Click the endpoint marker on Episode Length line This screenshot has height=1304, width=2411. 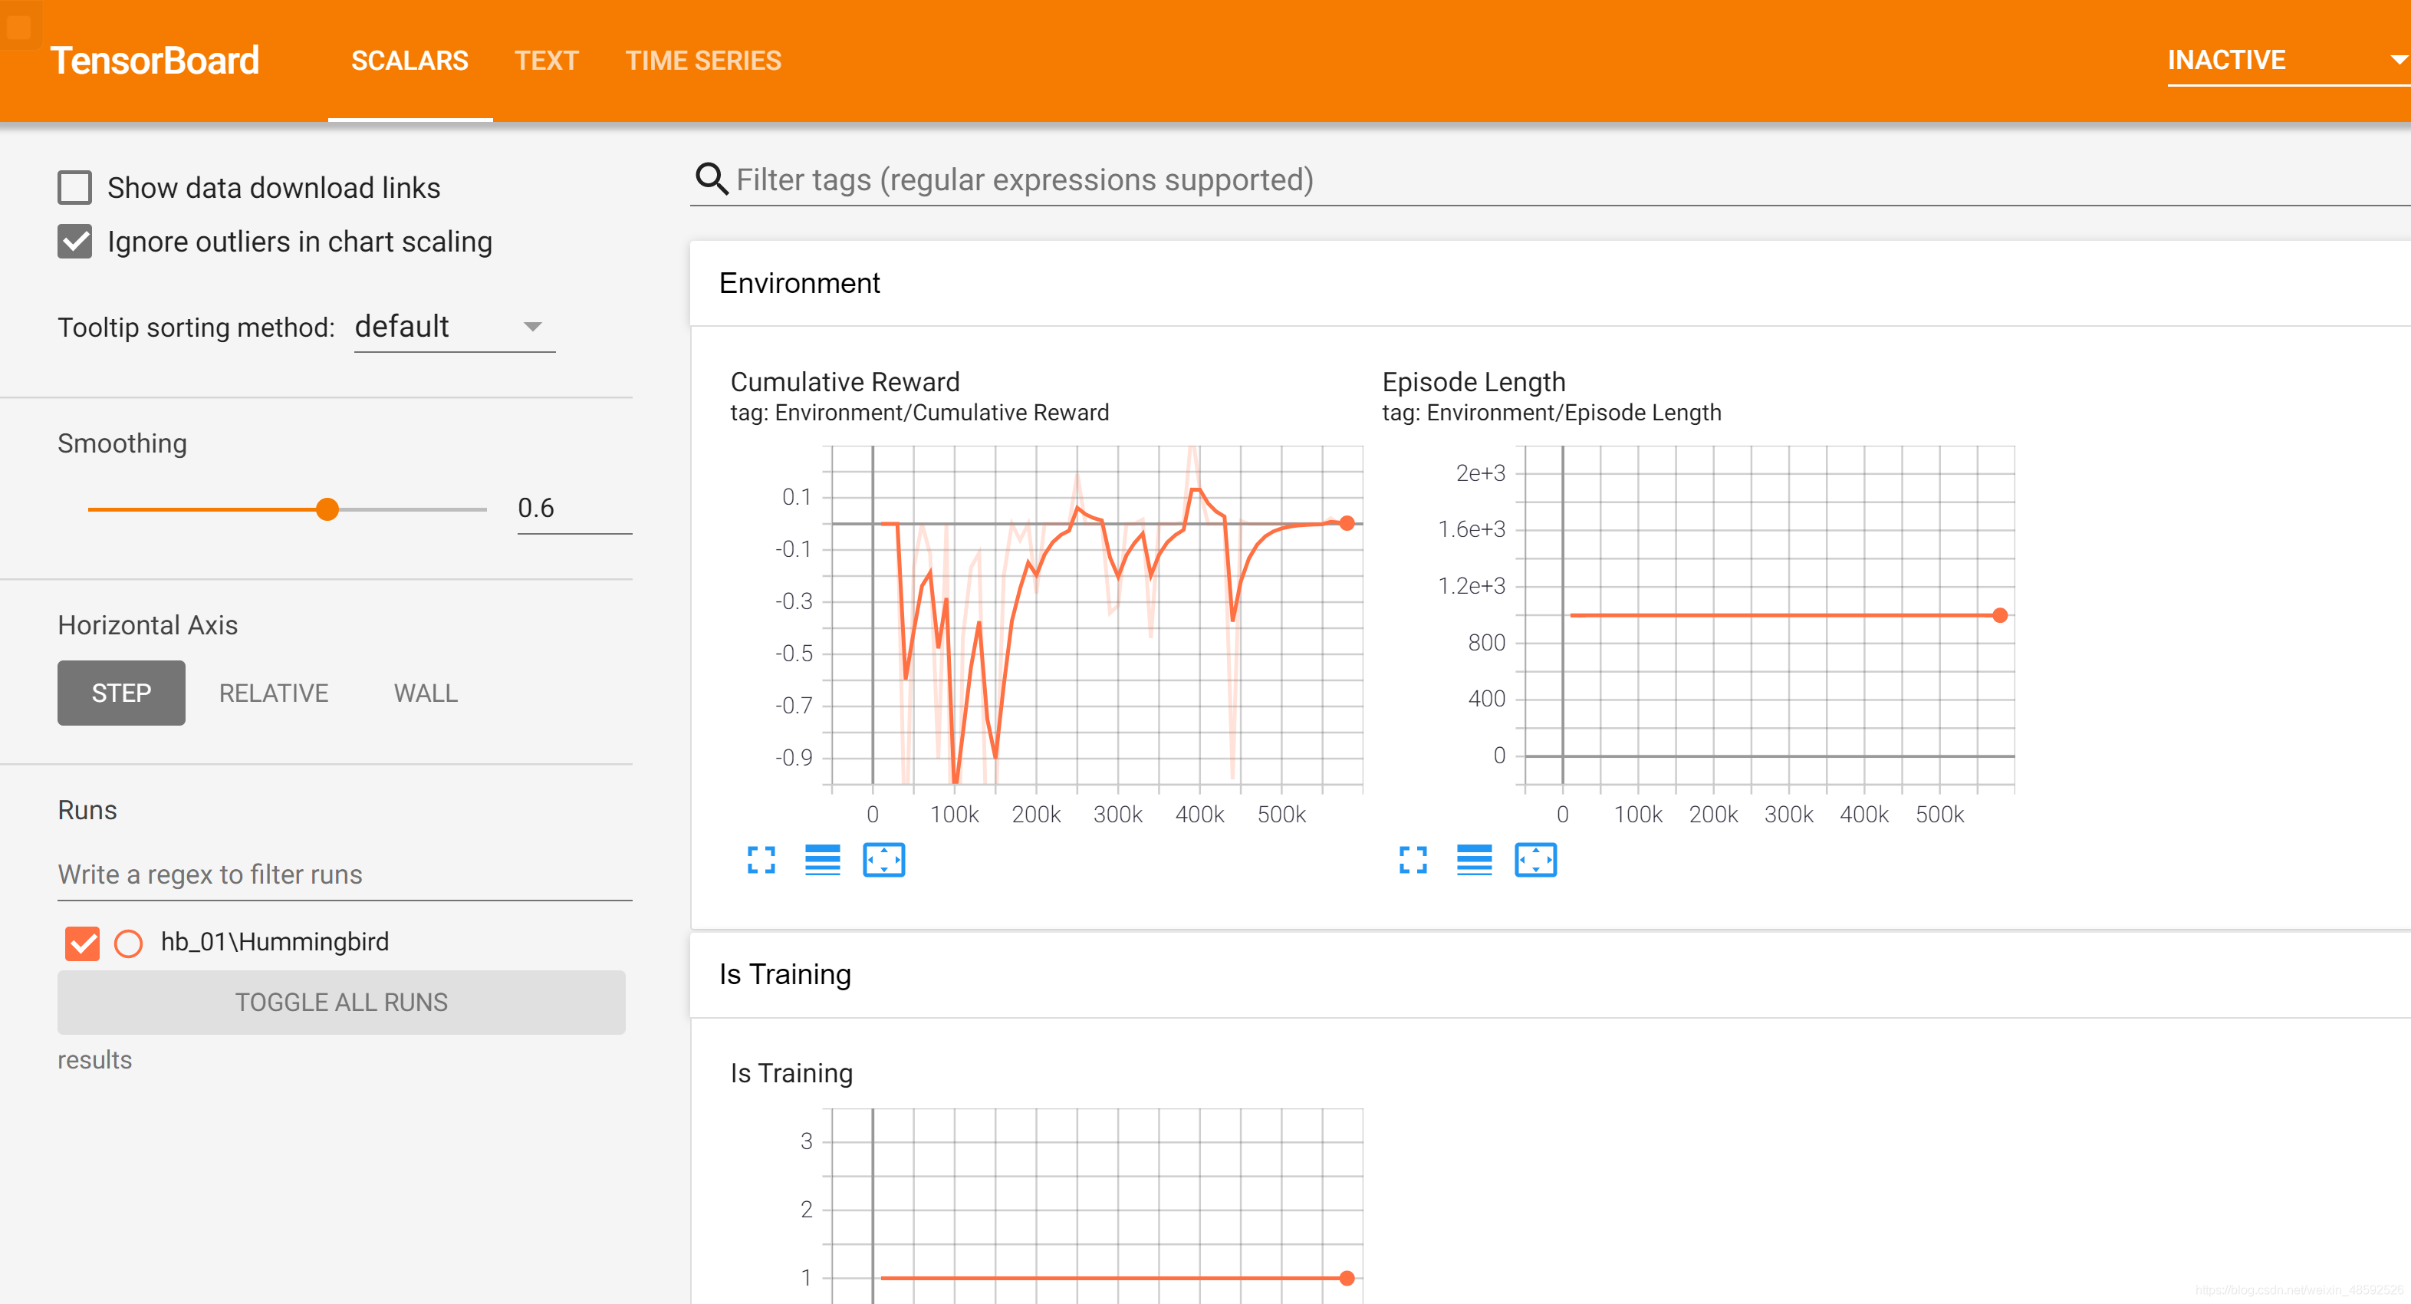(x=1999, y=615)
